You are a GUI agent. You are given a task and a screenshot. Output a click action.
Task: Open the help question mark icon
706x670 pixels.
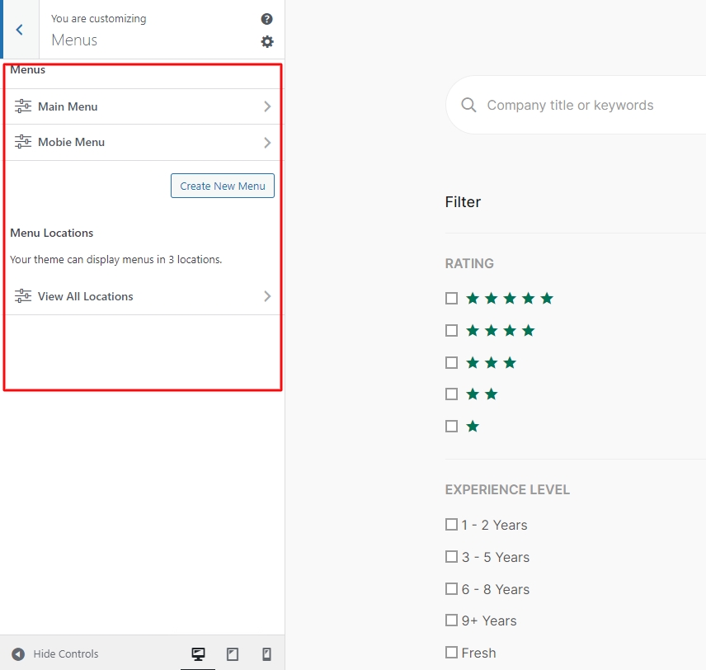coord(266,19)
